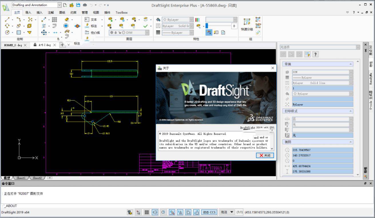Toggle Snap in the status bar
The width and height of the screenshot is (375, 218).
tap(138, 212)
